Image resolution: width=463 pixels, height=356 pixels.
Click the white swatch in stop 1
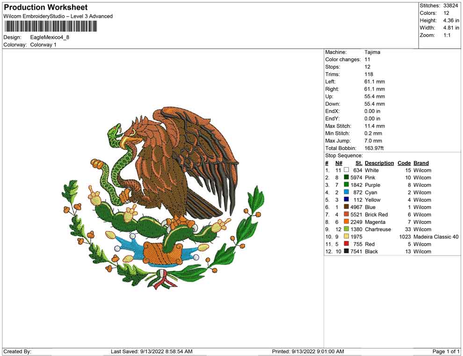point(347,170)
